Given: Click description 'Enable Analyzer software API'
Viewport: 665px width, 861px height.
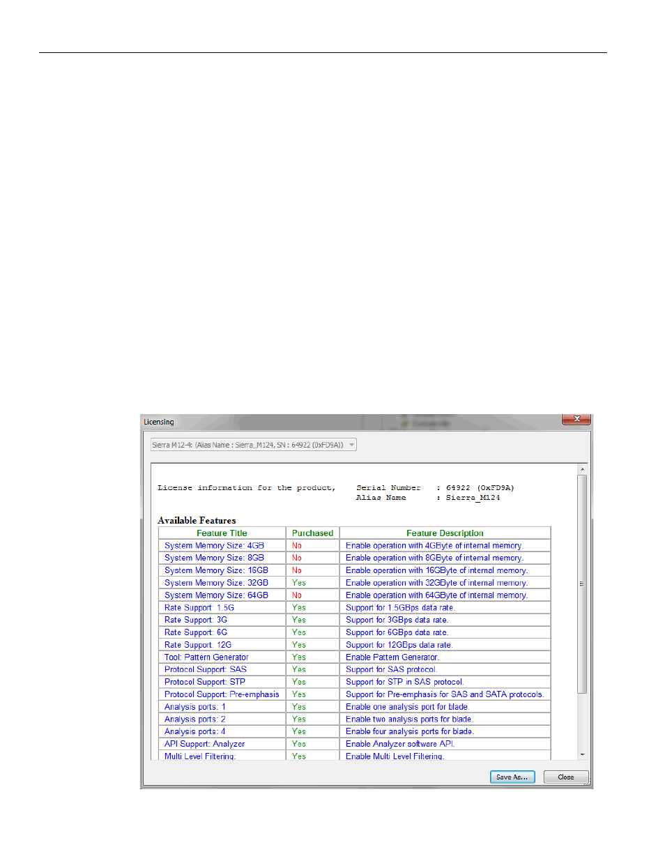Looking at the screenshot, I should point(401,744).
